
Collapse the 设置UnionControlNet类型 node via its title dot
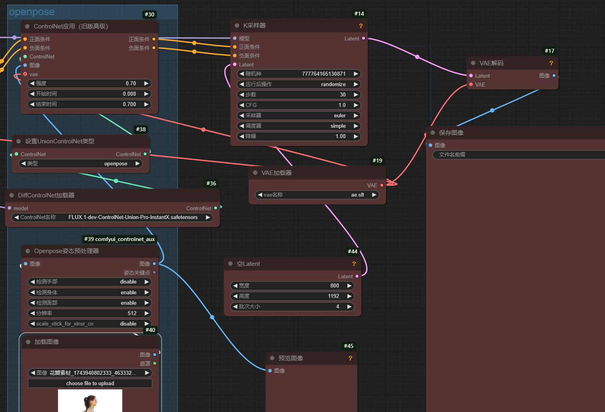coord(19,141)
